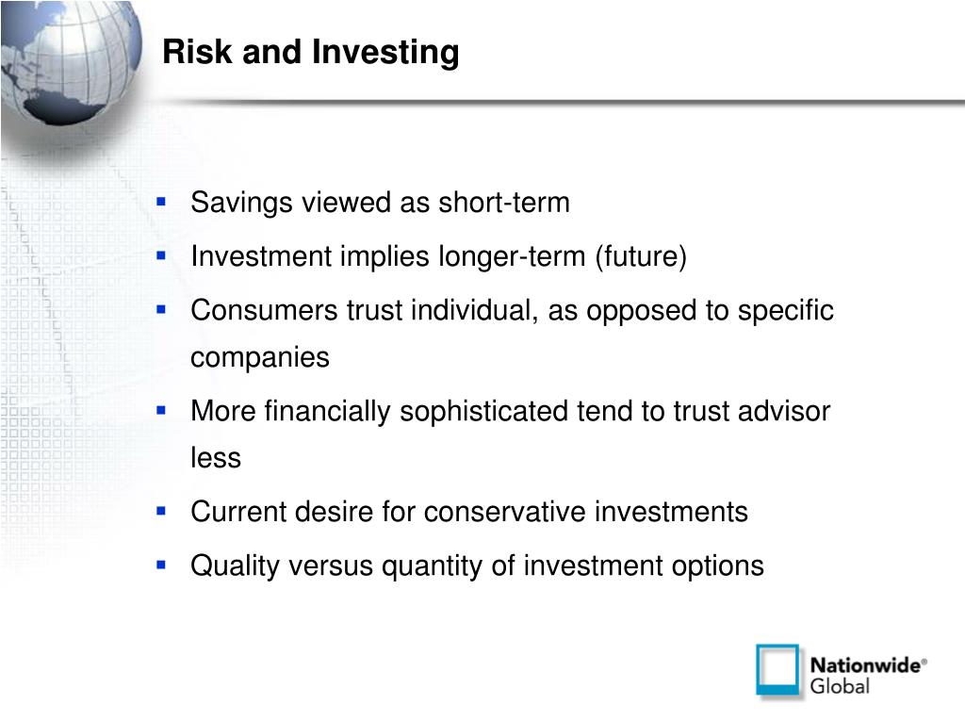Select the 'Risk and Investing' title
Image resolution: width=965 pixels, height=721 pixels.
click(x=311, y=52)
